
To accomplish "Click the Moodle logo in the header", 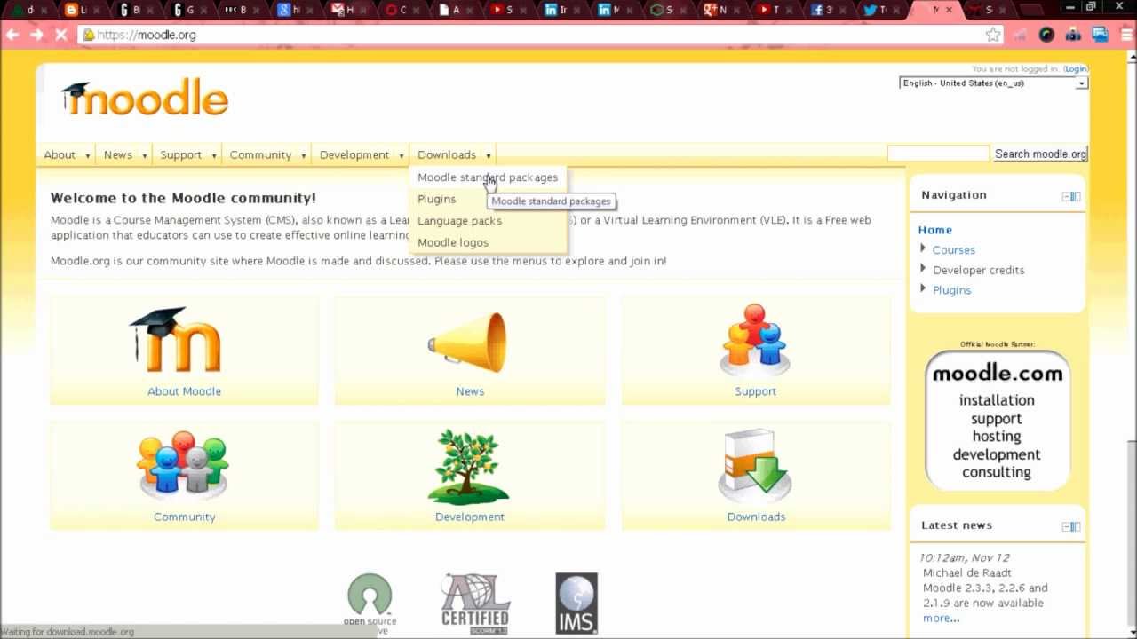I will click(145, 98).
